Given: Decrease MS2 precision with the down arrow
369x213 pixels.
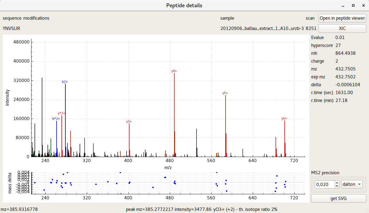Looking at the screenshot, I should click(337, 186).
